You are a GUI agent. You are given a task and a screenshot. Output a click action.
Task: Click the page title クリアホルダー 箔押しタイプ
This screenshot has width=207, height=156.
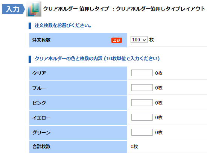click(x=76, y=9)
